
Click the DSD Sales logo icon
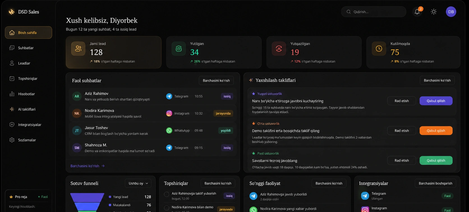point(12,12)
